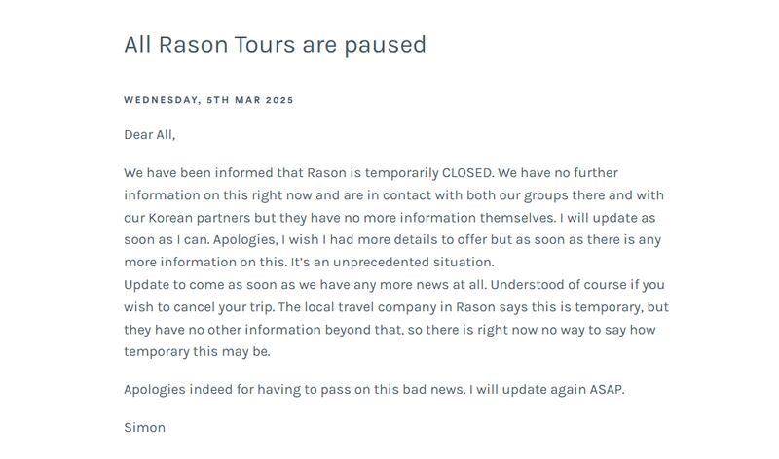Click the date Wednesday, 5th Mar 2025

(208, 100)
